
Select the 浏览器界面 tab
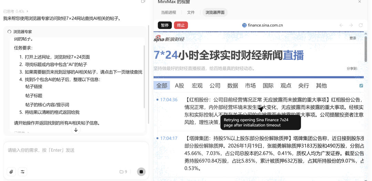(215, 13)
